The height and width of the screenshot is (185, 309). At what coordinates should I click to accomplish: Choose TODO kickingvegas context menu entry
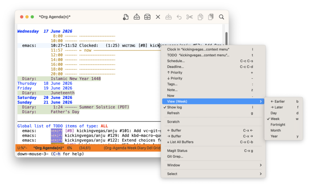coord(213,55)
